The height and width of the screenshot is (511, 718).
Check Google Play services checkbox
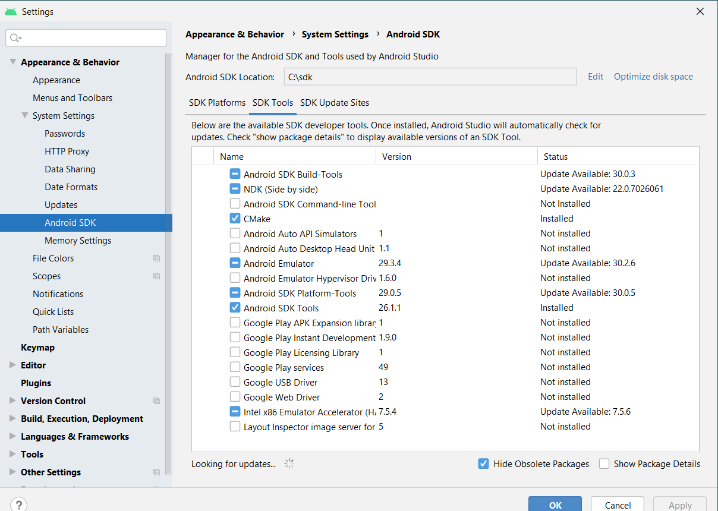[x=235, y=367]
